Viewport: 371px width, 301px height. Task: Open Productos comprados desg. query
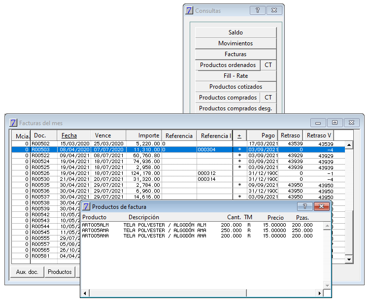236,108
